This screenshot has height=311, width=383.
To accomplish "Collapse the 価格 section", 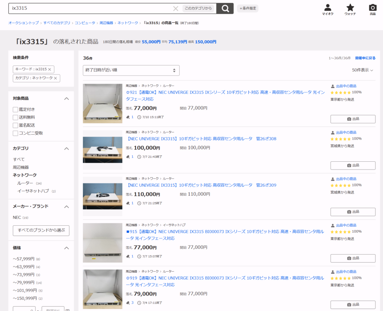I will (67, 248).
